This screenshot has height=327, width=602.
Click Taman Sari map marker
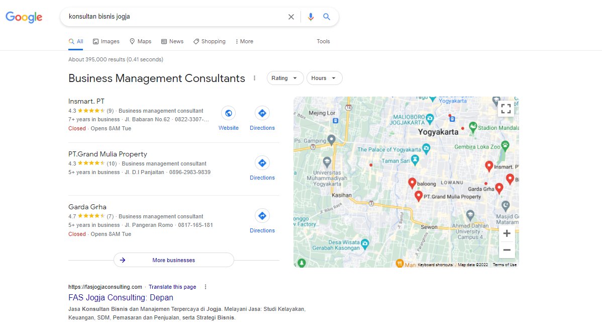tap(415, 159)
